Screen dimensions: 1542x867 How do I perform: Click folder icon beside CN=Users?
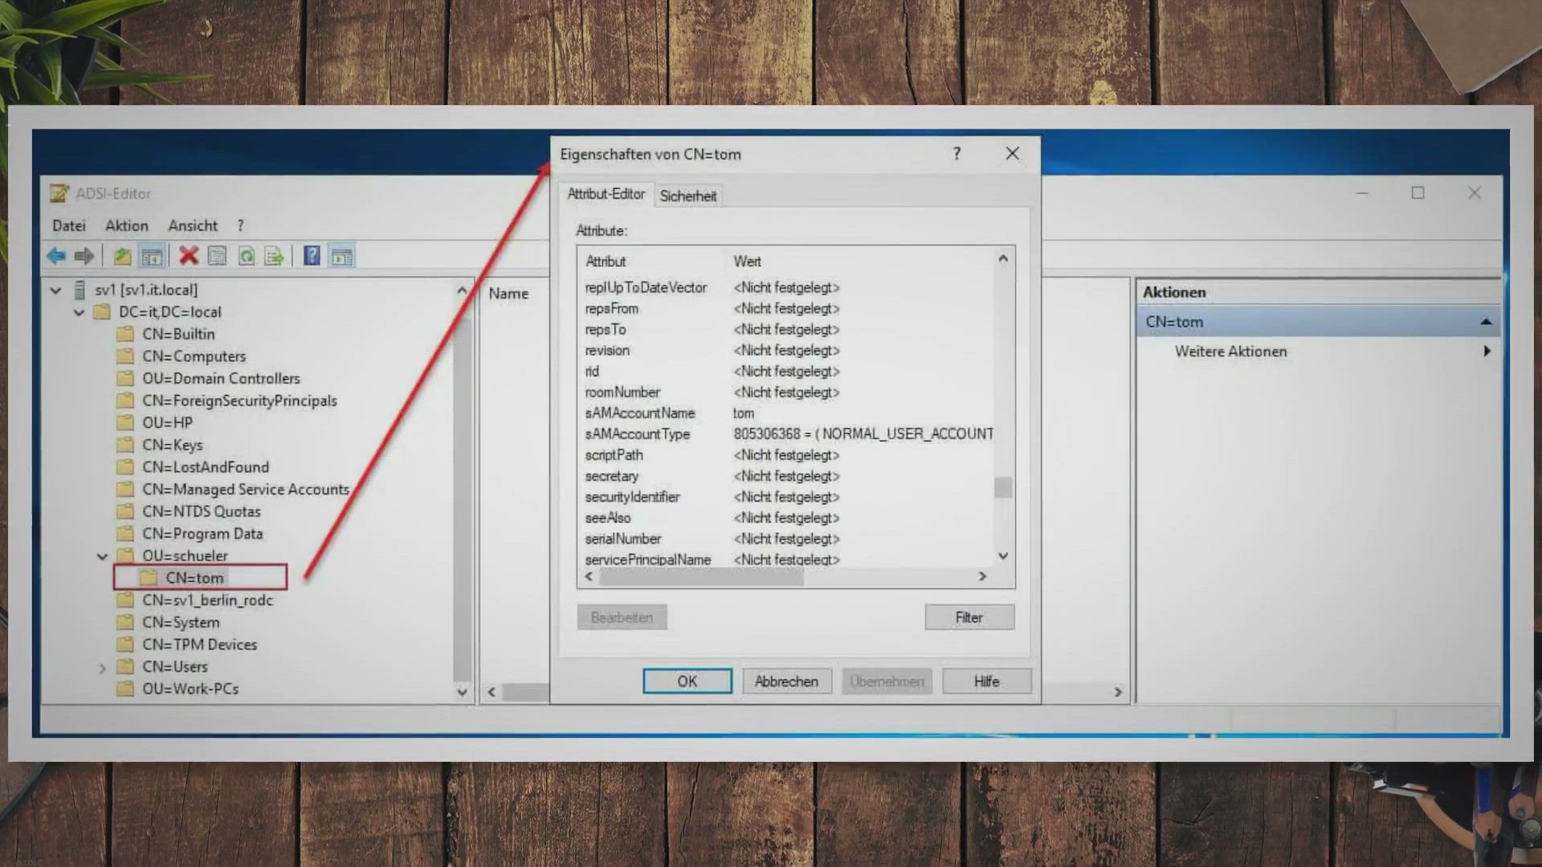[x=125, y=666]
